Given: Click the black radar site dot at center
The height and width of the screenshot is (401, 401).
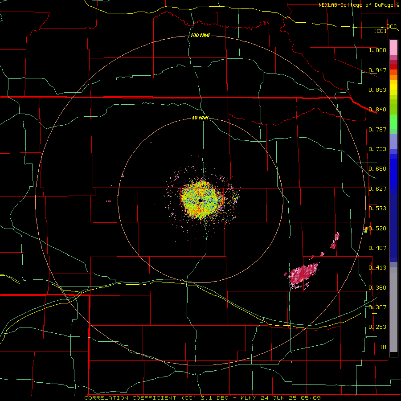Looking at the screenshot, I should coord(200,200).
